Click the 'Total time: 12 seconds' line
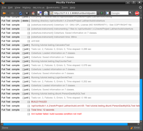143x131 pixels. pyautogui.click(x=43, y=110)
